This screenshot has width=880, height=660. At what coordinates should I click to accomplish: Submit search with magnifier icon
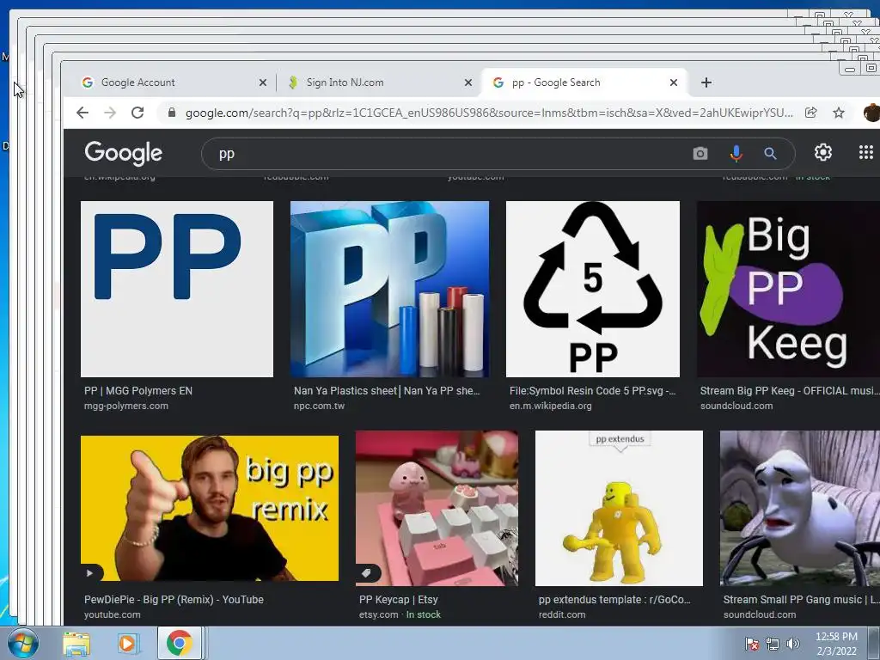tap(770, 153)
